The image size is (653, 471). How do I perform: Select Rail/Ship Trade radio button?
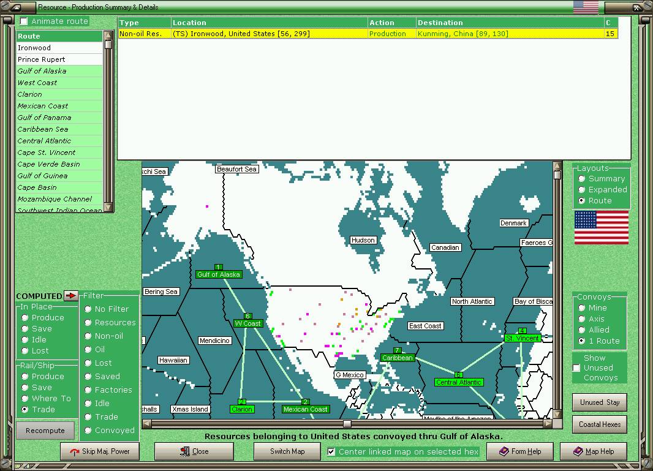tap(25, 409)
